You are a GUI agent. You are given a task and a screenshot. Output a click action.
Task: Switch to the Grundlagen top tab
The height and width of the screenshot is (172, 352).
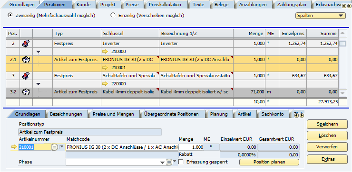point(22,4)
